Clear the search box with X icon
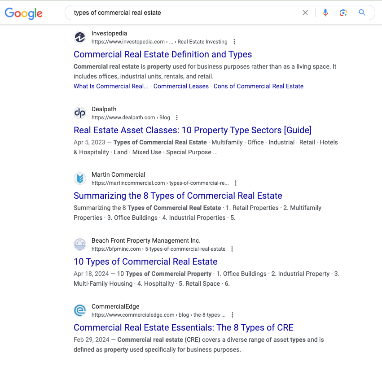Viewport: 382px width, 366px height. (305, 13)
